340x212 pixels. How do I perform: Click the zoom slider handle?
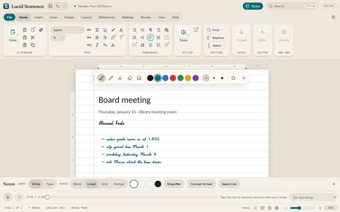pyautogui.click(x=299, y=208)
